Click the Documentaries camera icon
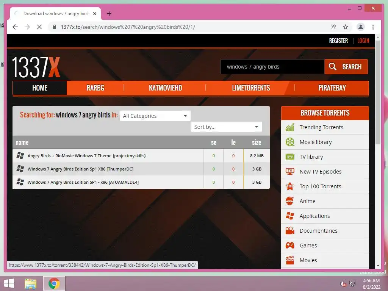The image size is (388, 291). coord(290,231)
